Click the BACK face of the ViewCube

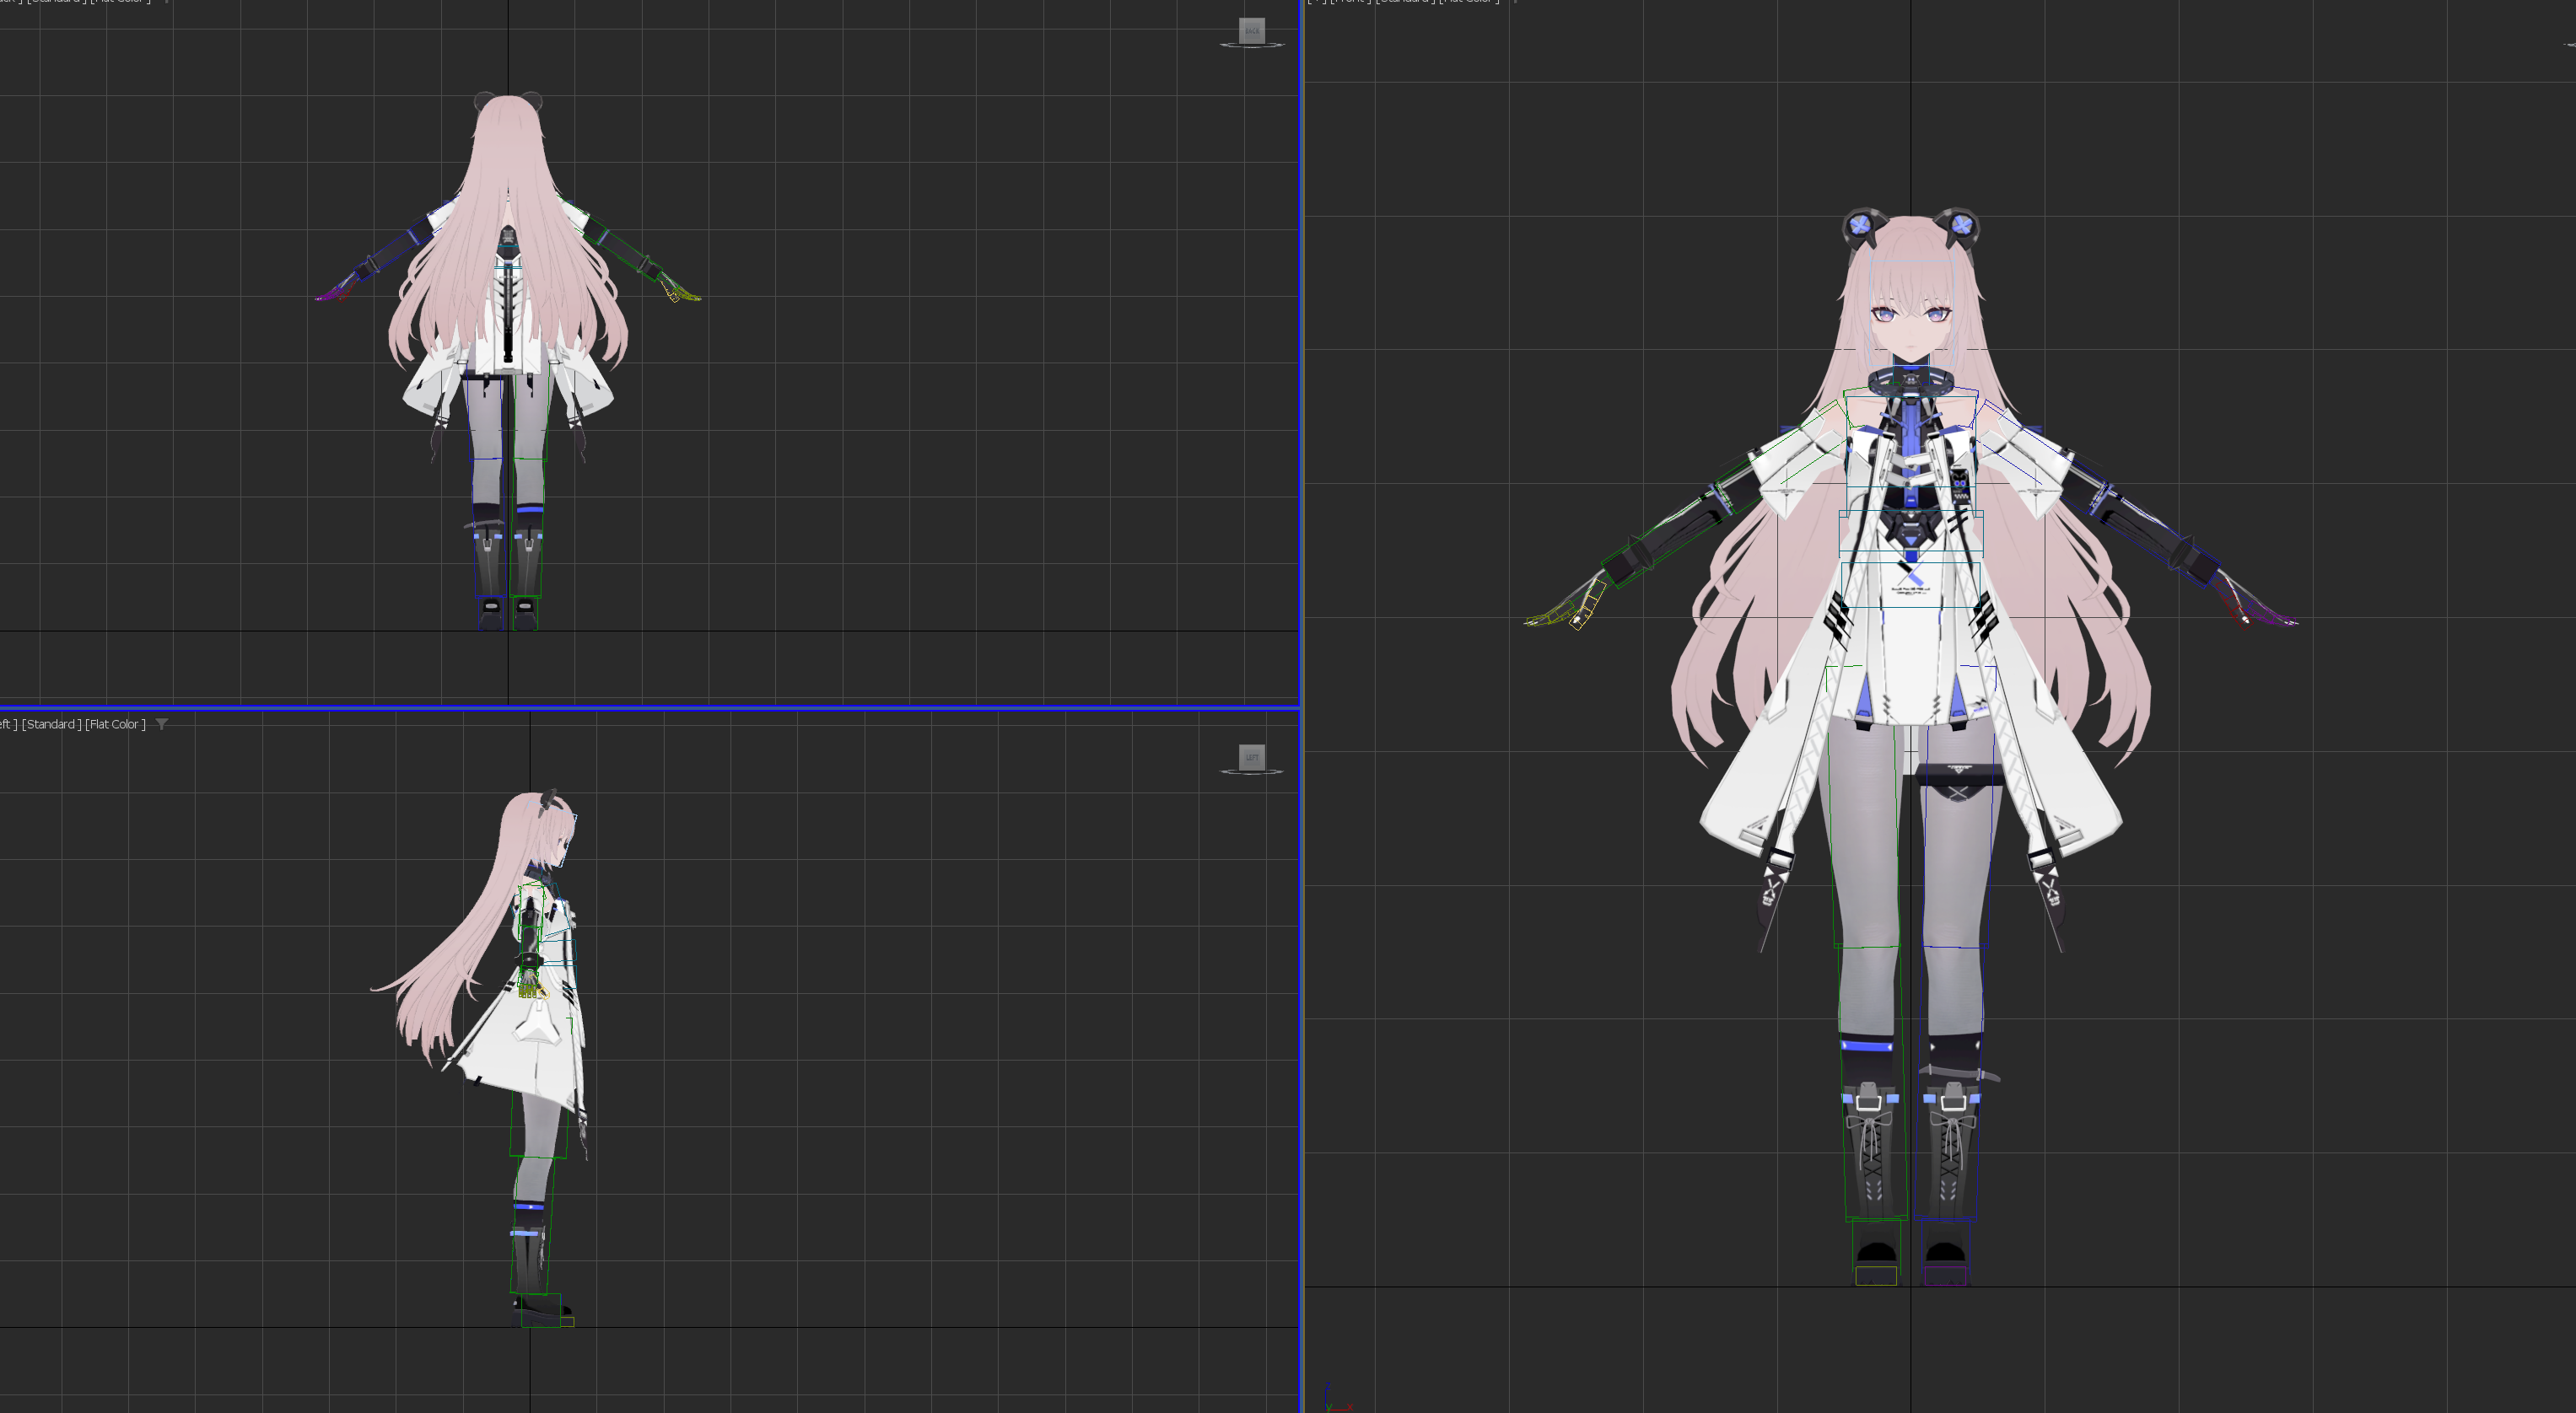[x=1251, y=30]
